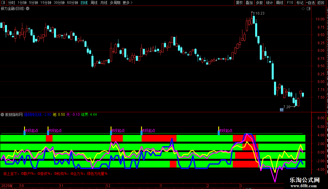Click the 7.20 low price label
The image size is (328, 189).
tap(286, 107)
